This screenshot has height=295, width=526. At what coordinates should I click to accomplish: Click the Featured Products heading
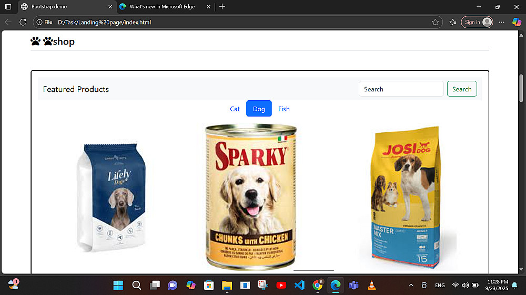(x=76, y=89)
